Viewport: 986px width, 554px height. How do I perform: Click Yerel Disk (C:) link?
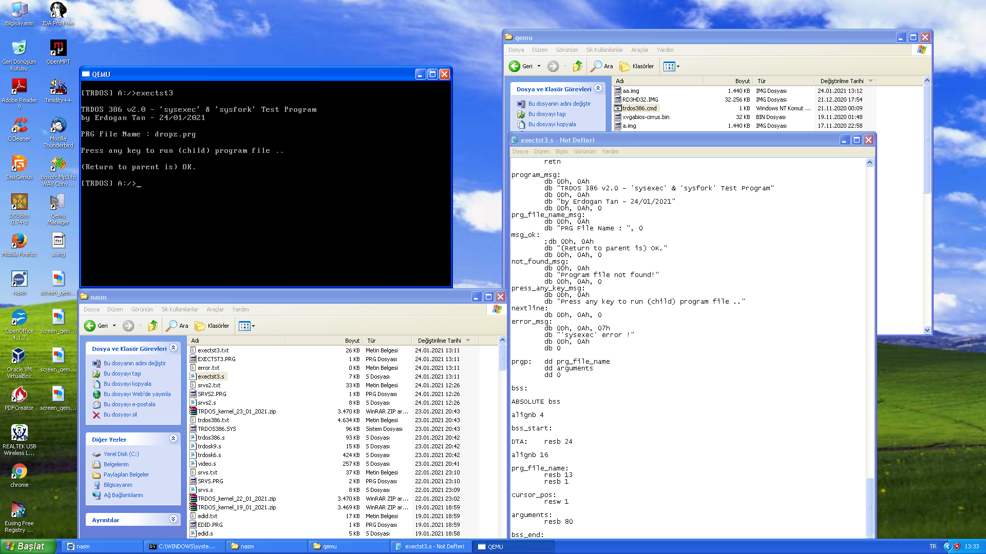click(121, 454)
